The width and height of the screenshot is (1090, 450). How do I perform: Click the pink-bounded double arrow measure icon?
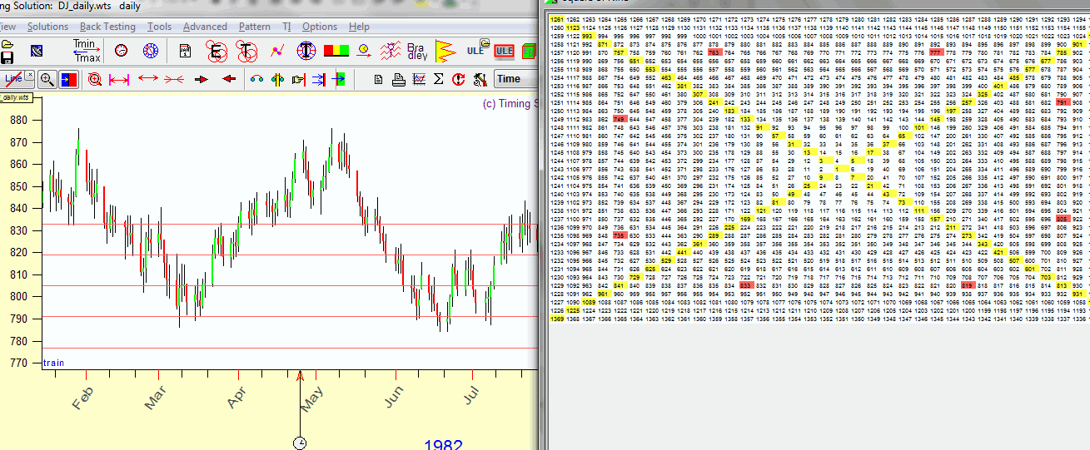pyautogui.click(x=119, y=79)
